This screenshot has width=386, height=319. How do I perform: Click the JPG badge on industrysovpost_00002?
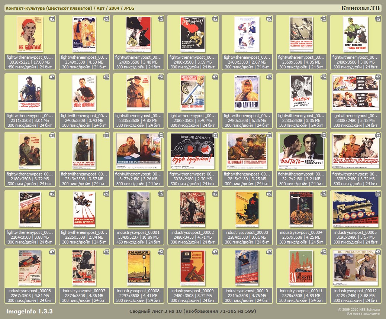point(215,194)
